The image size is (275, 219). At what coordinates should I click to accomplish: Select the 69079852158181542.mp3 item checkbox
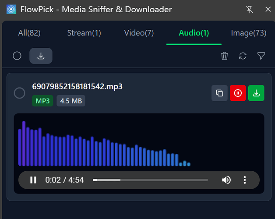click(x=19, y=93)
